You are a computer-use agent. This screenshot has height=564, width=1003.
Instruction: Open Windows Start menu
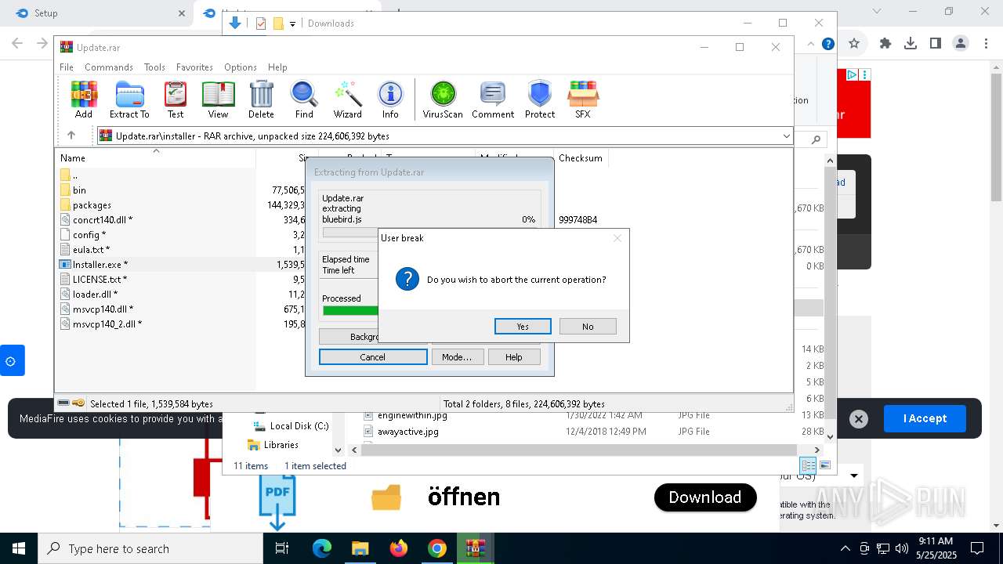(x=18, y=548)
